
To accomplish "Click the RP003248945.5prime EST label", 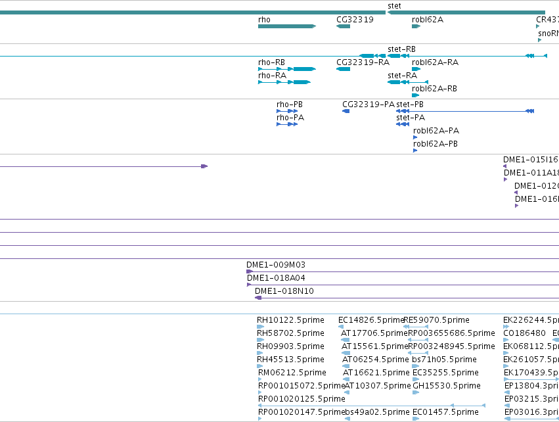I will [x=452, y=346].
